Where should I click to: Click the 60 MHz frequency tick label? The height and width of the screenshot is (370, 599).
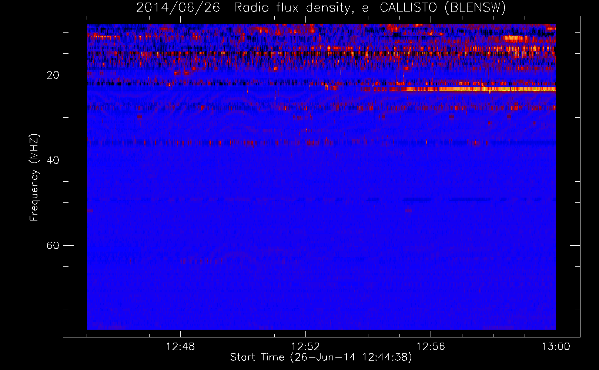[x=53, y=245]
